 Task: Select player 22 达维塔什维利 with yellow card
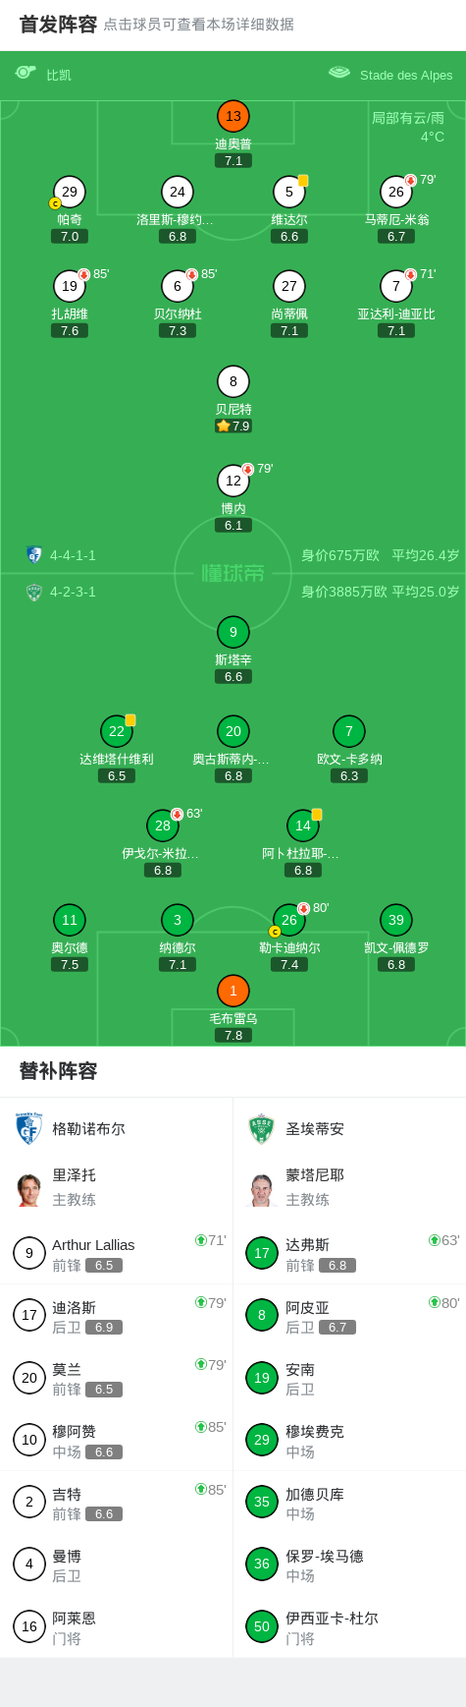coord(117,732)
